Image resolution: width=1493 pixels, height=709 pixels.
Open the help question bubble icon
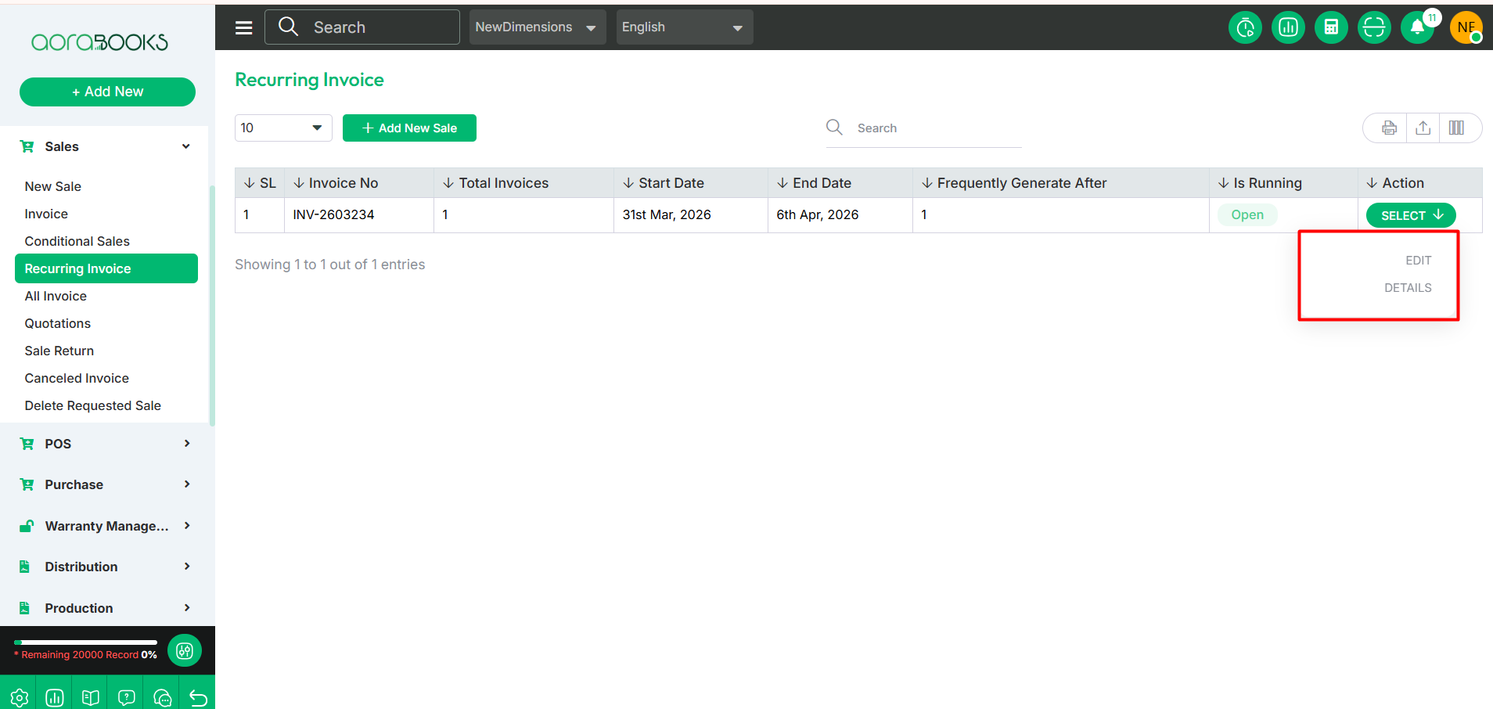tap(127, 697)
